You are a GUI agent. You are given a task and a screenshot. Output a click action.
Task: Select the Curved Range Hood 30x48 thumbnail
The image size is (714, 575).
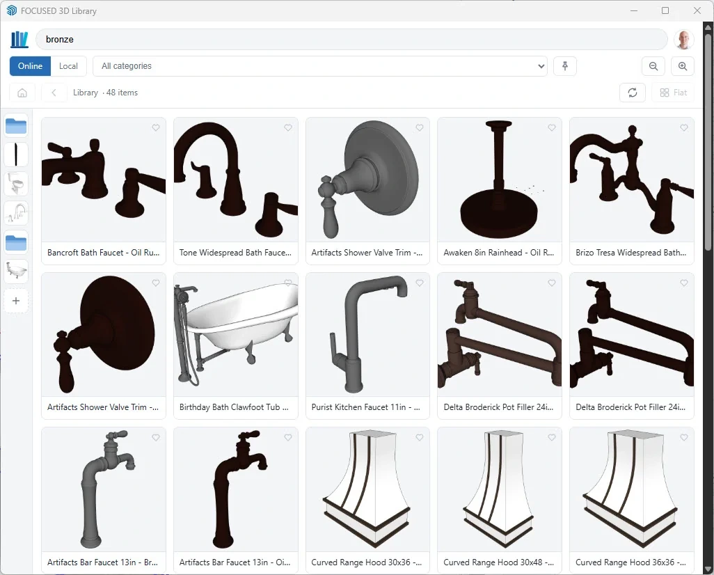[500, 489]
